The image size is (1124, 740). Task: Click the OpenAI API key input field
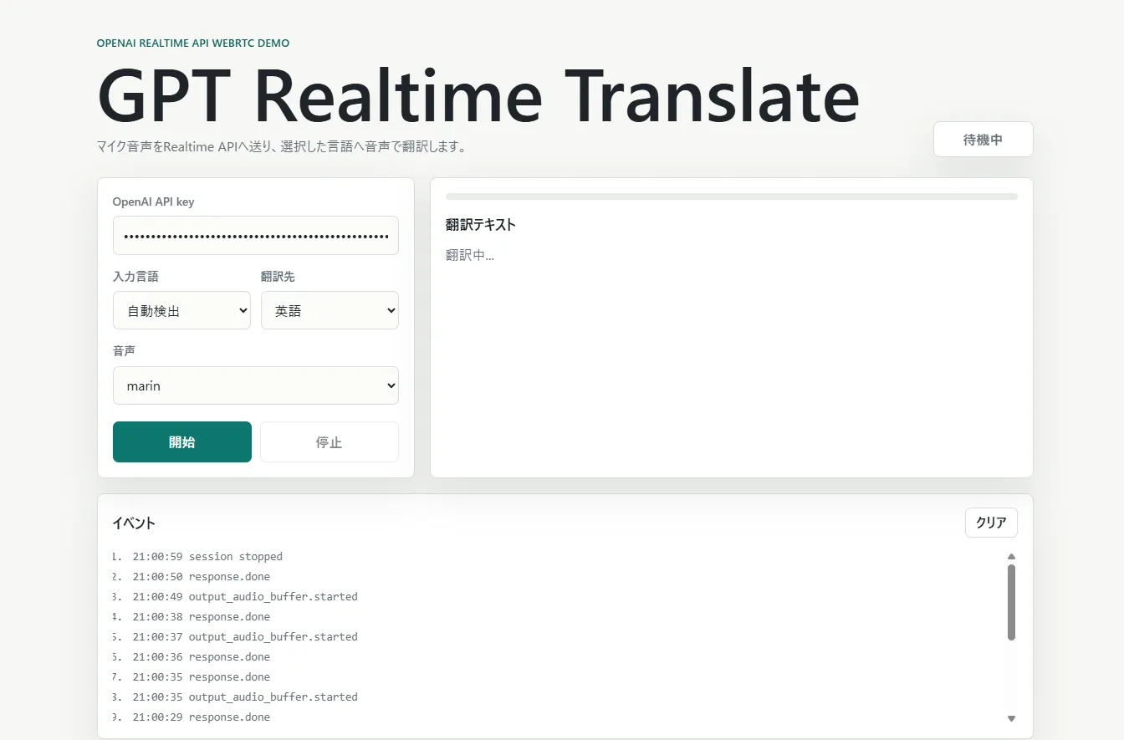(x=256, y=236)
